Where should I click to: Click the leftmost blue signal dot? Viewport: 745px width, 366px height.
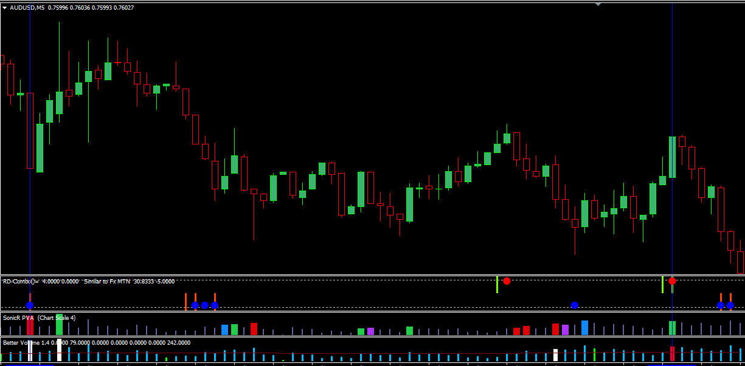(x=30, y=305)
